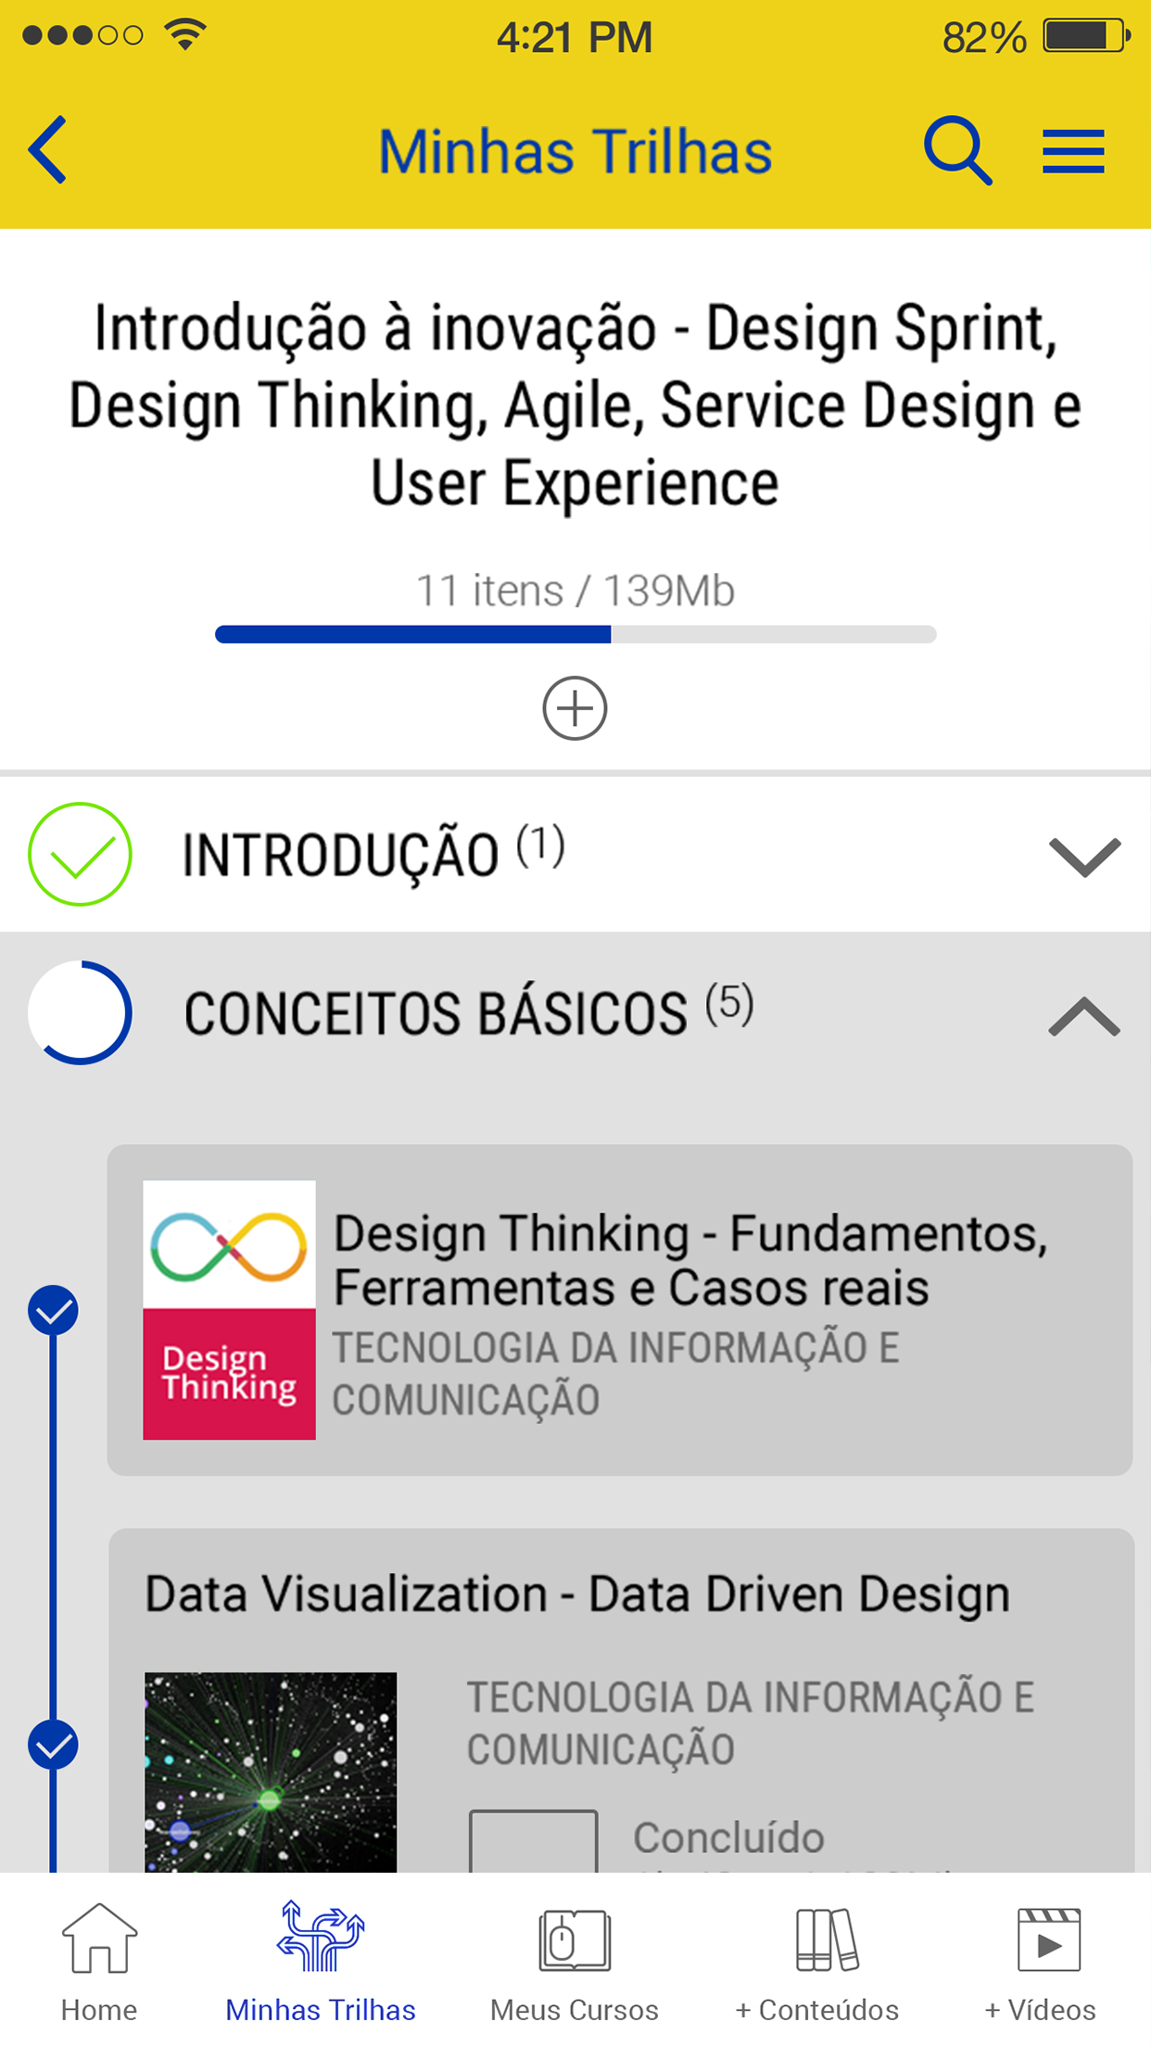Image resolution: width=1151 pixels, height=2047 pixels.
Task: Tap the Home house icon
Action: coord(99,1939)
